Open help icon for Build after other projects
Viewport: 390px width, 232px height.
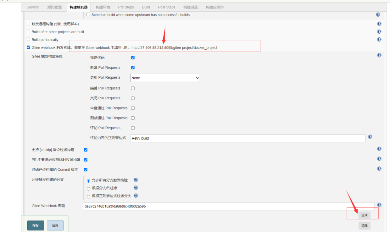point(379,32)
